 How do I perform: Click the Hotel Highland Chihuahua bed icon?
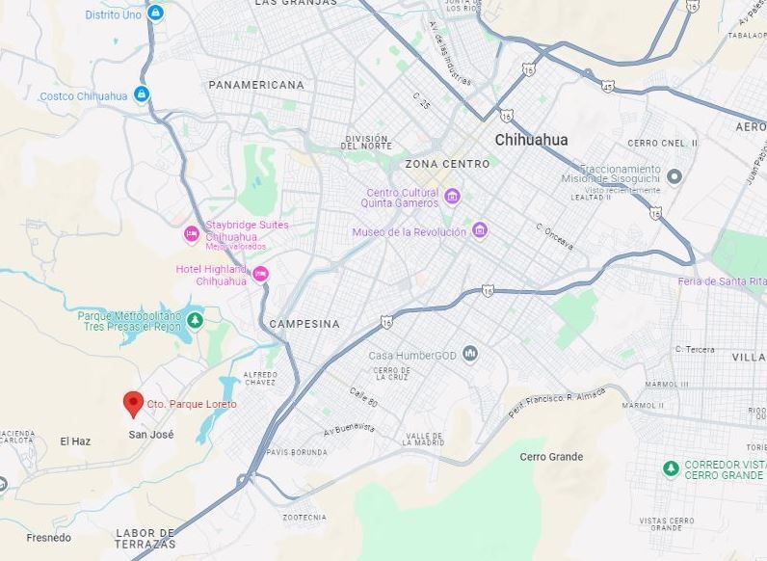261,274
